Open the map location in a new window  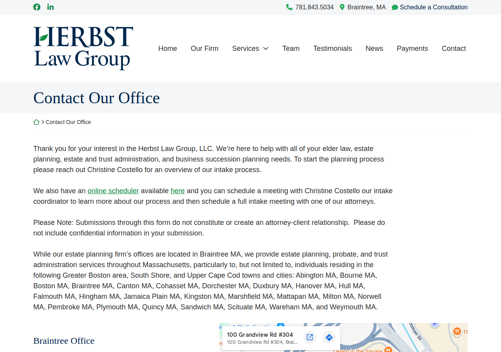click(x=310, y=337)
